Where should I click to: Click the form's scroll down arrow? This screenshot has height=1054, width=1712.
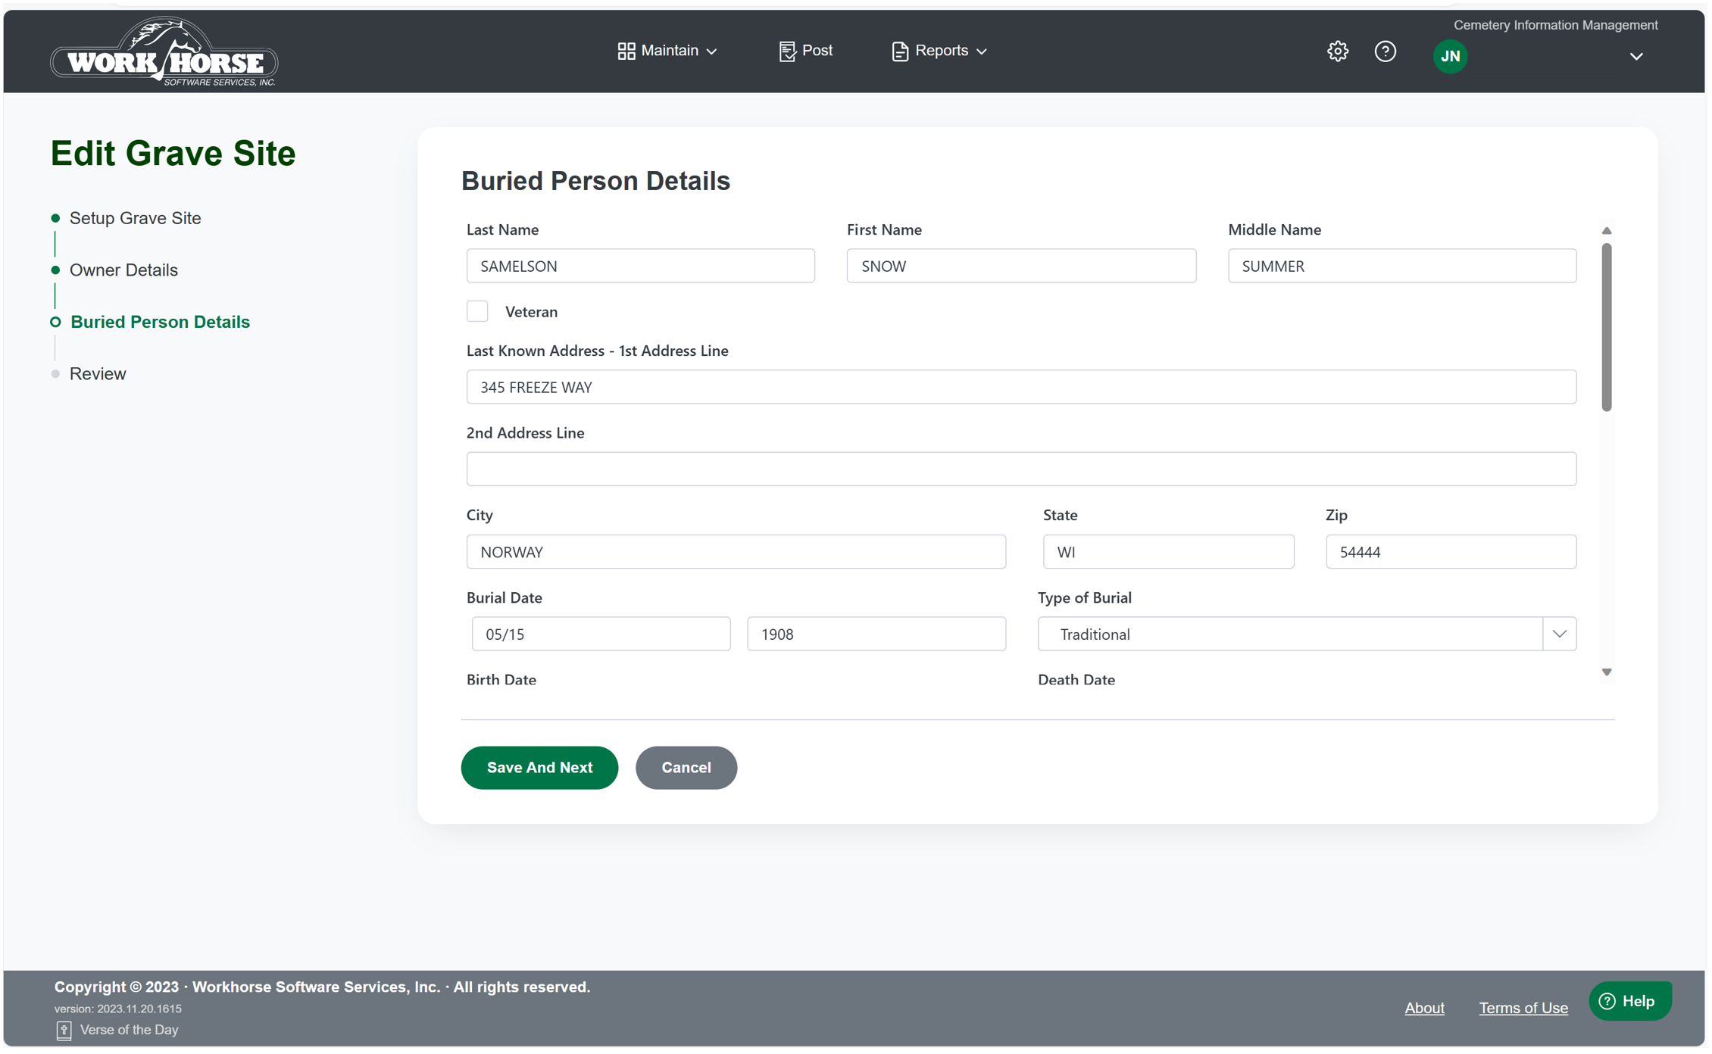point(1606,672)
